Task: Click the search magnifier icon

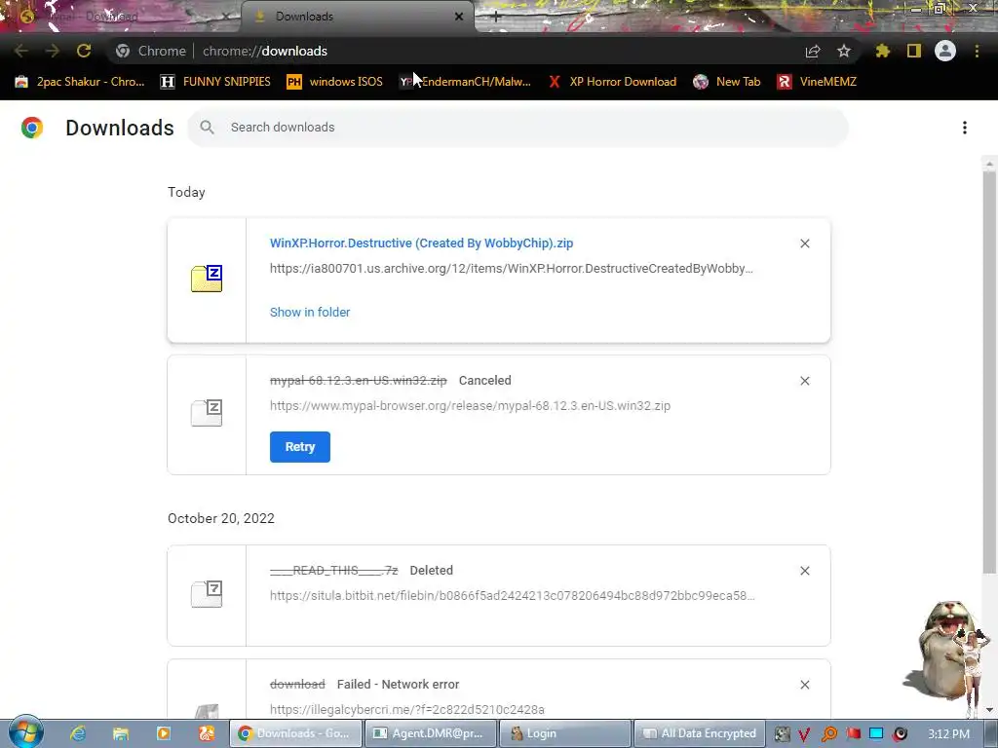Action: tap(207, 128)
